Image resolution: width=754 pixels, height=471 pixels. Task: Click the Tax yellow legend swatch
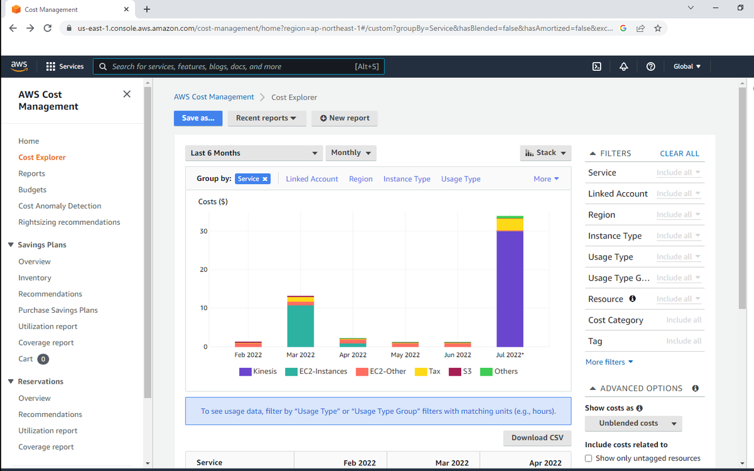[420, 372]
